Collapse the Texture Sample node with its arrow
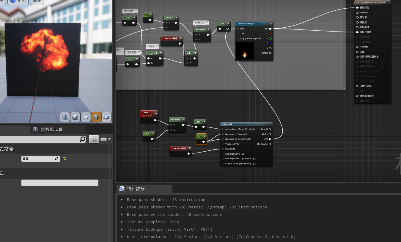Viewport: 401px width, 242px height. [271, 23]
